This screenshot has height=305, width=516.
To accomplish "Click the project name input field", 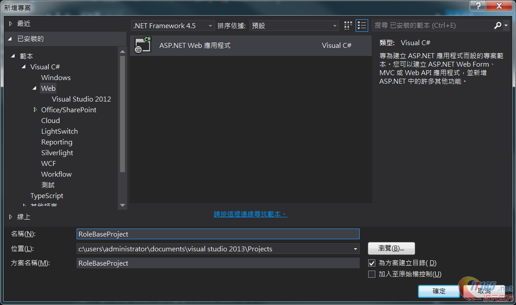I will tap(218, 234).
